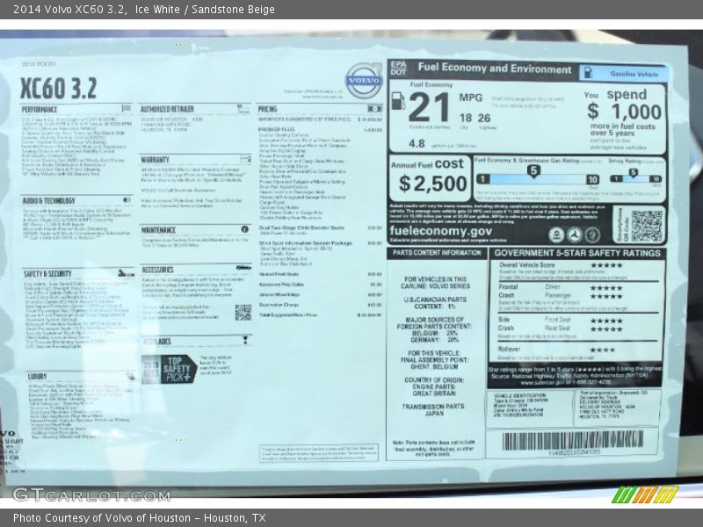Click the '18' city MPG value
Image resolution: width=703 pixels, height=527 pixels.
[466, 119]
